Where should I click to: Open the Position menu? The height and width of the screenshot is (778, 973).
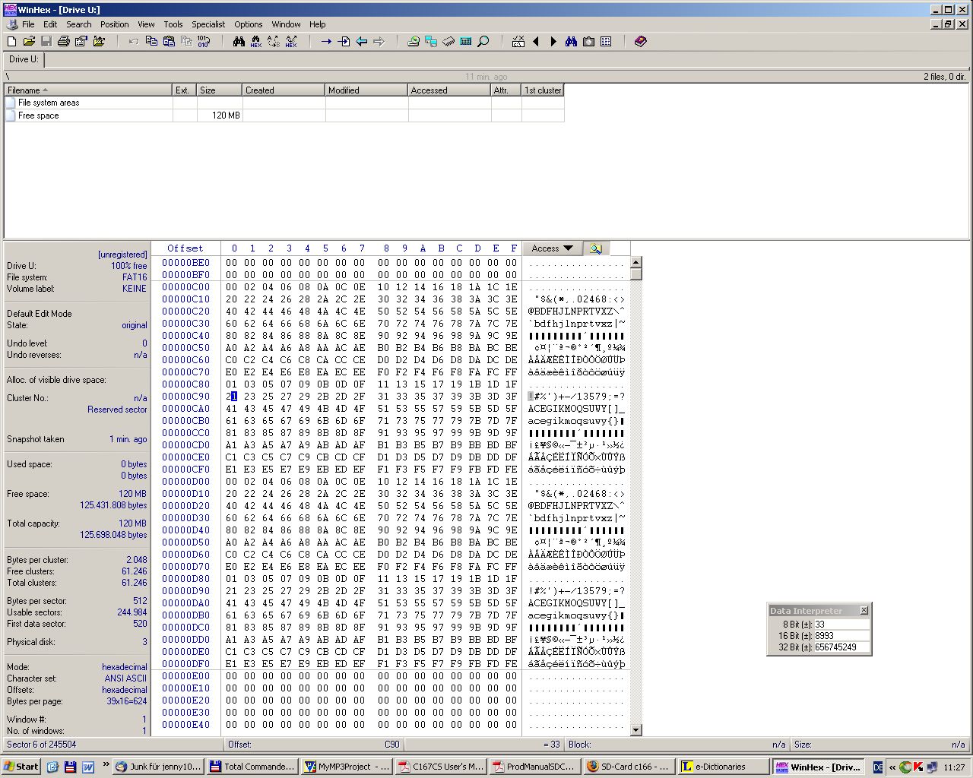coord(114,24)
